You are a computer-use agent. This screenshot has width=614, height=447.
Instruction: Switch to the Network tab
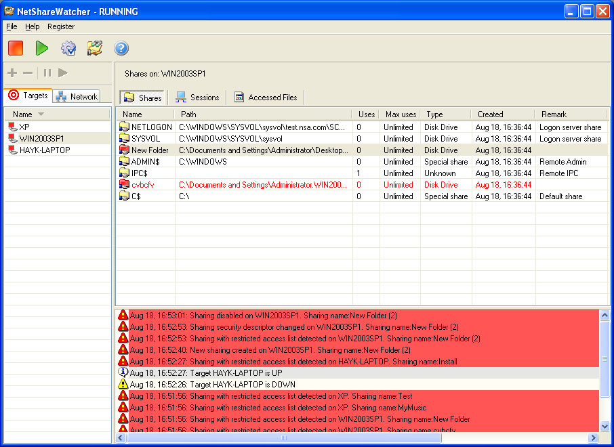coord(77,97)
